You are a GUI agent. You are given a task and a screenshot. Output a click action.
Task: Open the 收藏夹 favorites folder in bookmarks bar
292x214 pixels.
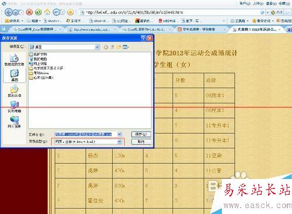pos(14,20)
